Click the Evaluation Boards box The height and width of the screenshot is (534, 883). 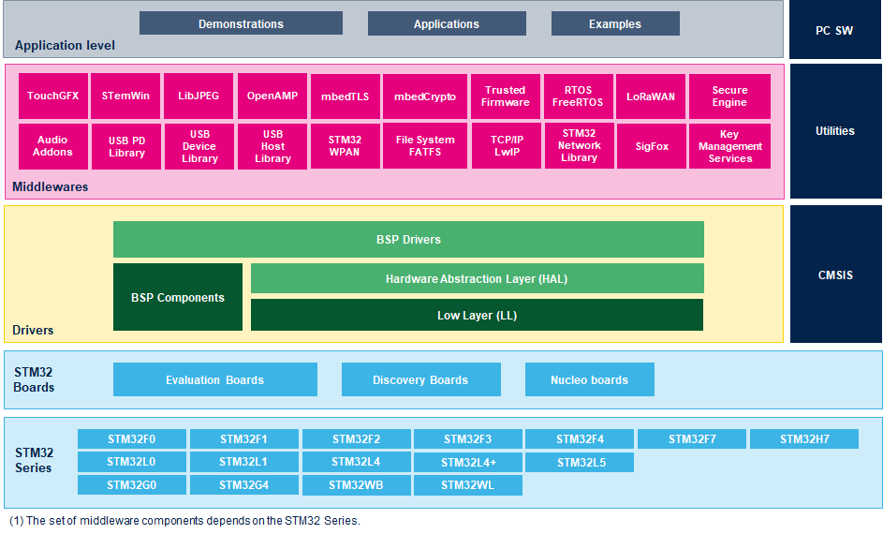coord(215,379)
